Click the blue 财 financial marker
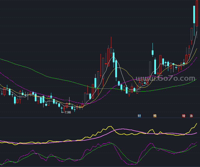Screen dimensions: 200x167 [x=139, y=116]
